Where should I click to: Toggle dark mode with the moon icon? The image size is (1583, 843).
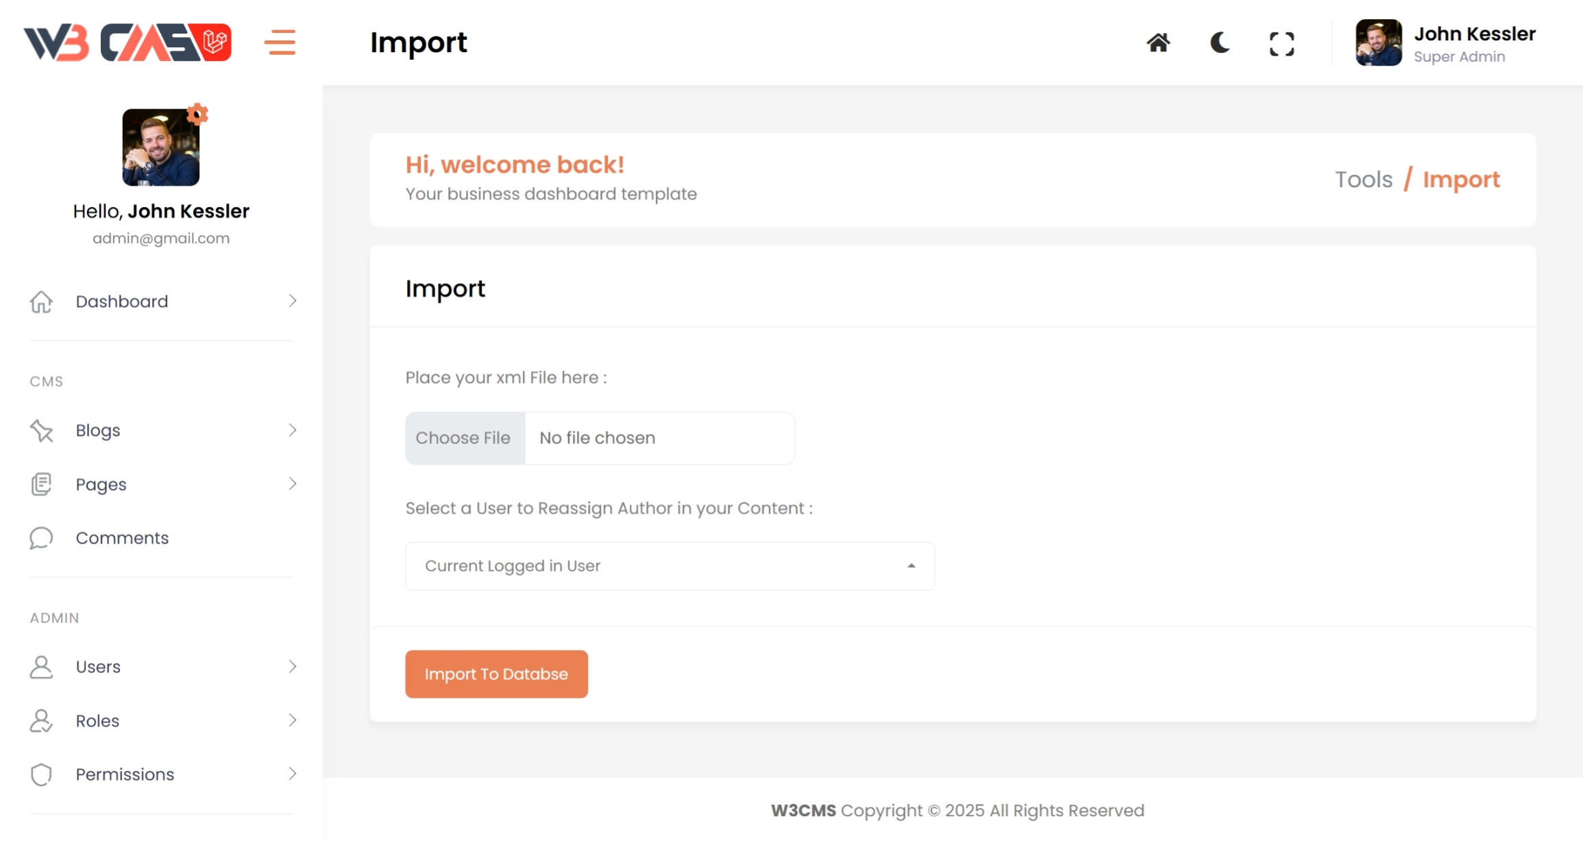1220,43
